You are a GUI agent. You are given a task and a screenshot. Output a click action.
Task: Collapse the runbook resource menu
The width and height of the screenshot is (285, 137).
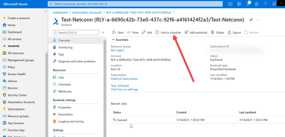pyautogui.click(x=103, y=33)
